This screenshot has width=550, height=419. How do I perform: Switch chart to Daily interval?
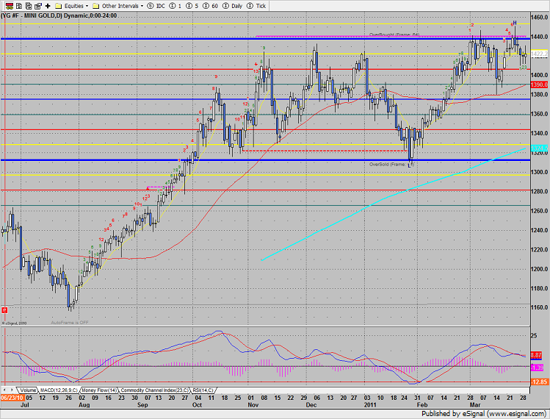click(x=233, y=6)
